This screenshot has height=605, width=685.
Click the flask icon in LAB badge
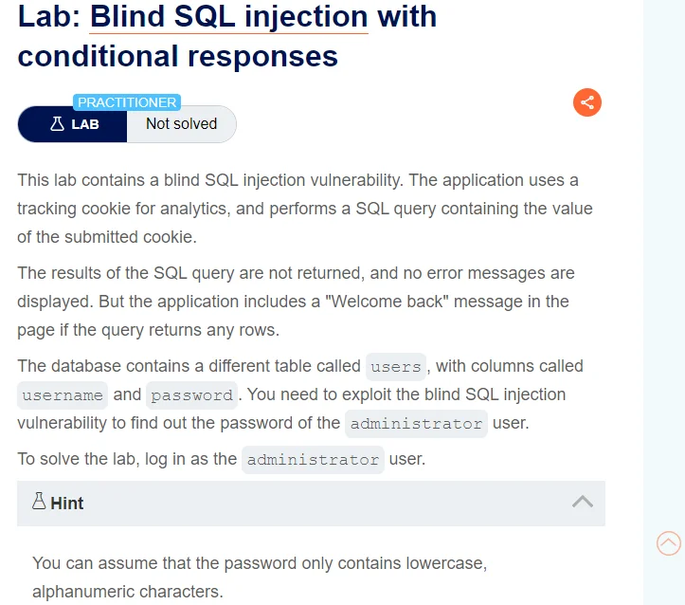57,123
